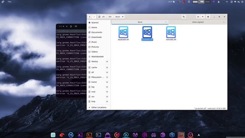
Task: Open the software store bag in the dock
Action: [x=108, y=135]
